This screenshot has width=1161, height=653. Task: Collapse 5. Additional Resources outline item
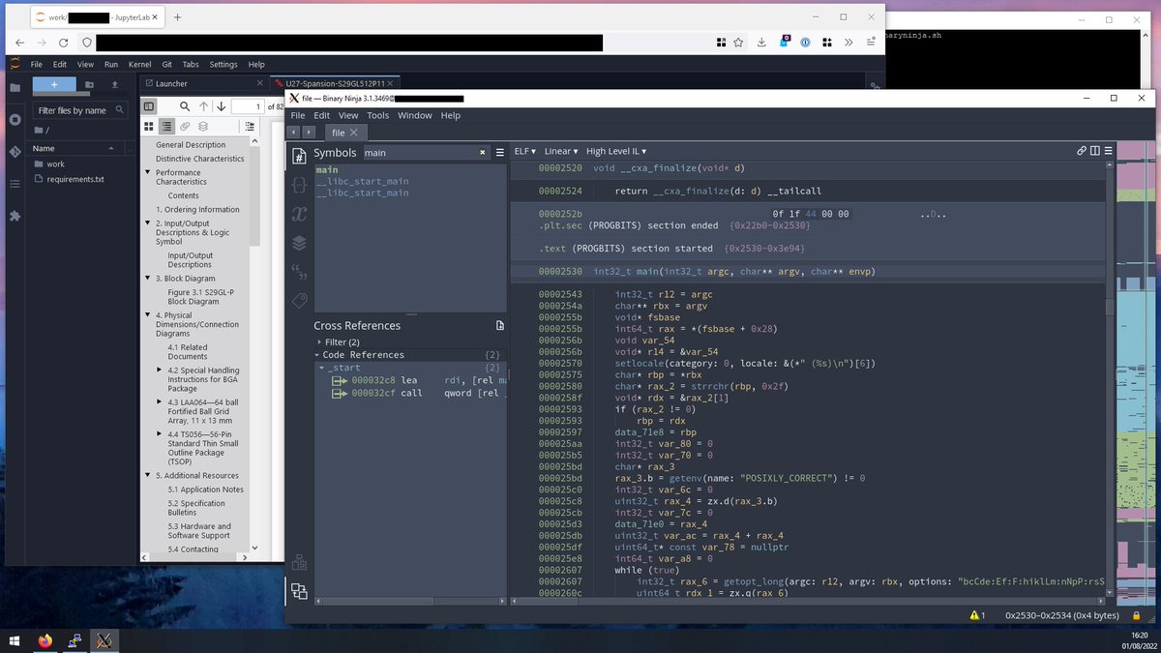tap(147, 475)
